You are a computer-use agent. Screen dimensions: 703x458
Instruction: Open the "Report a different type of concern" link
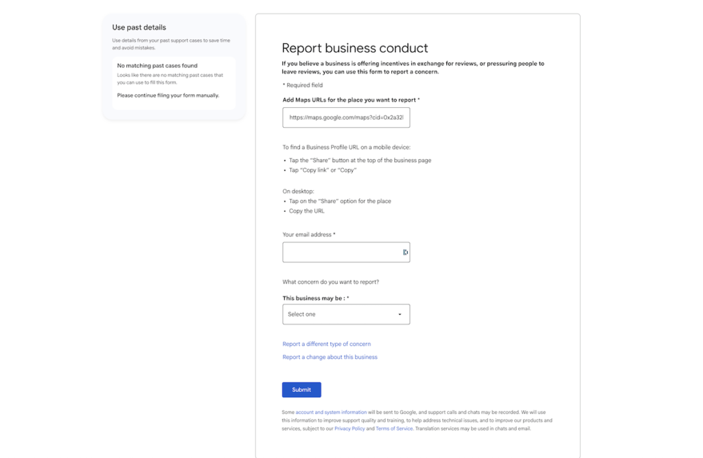[326, 343]
